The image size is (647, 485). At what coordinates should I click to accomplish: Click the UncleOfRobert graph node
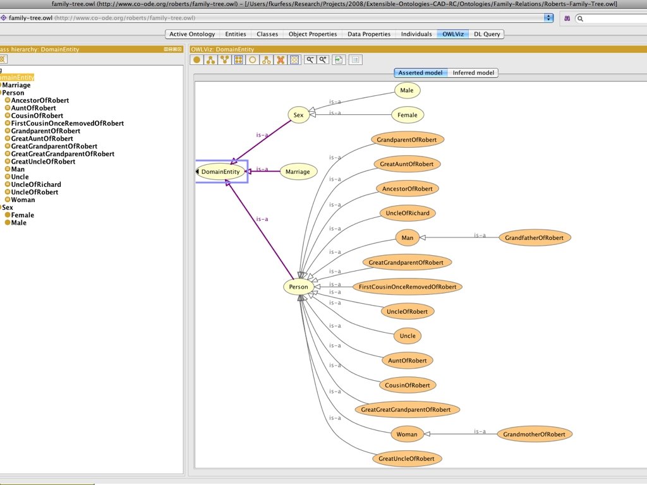point(408,311)
